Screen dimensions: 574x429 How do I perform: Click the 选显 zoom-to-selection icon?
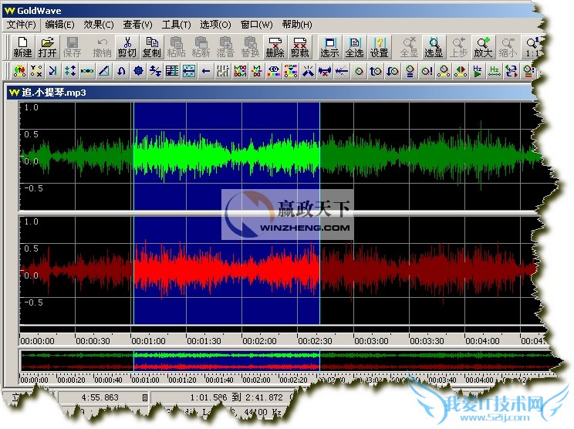coord(434,47)
